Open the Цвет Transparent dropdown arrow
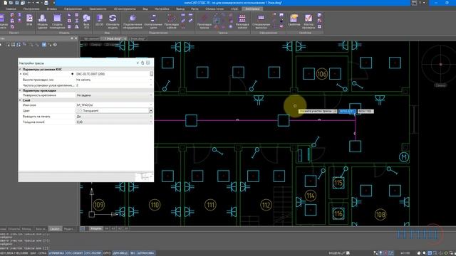The height and width of the screenshot is (256, 456). pyautogui.click(x=150, y=111)
